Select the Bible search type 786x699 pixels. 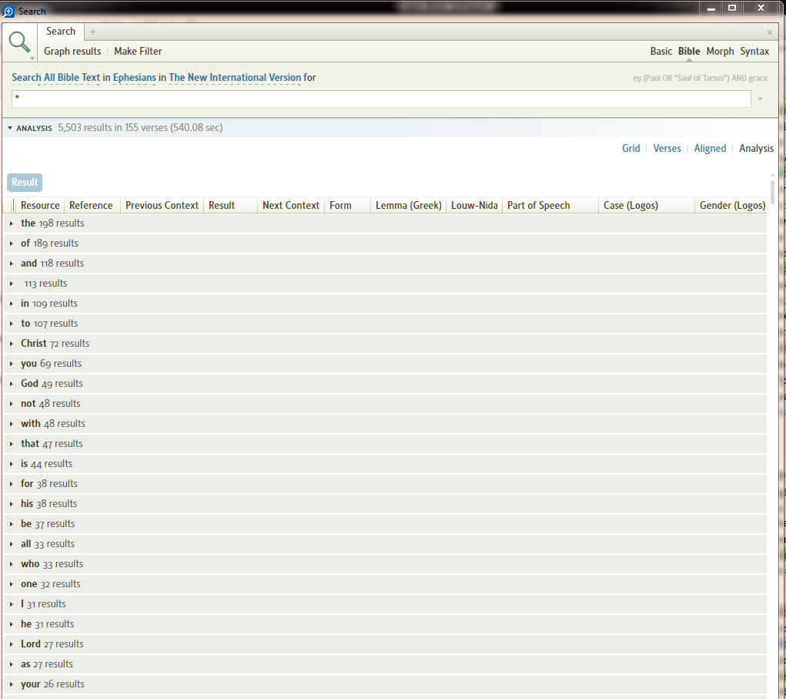point(689,51)
